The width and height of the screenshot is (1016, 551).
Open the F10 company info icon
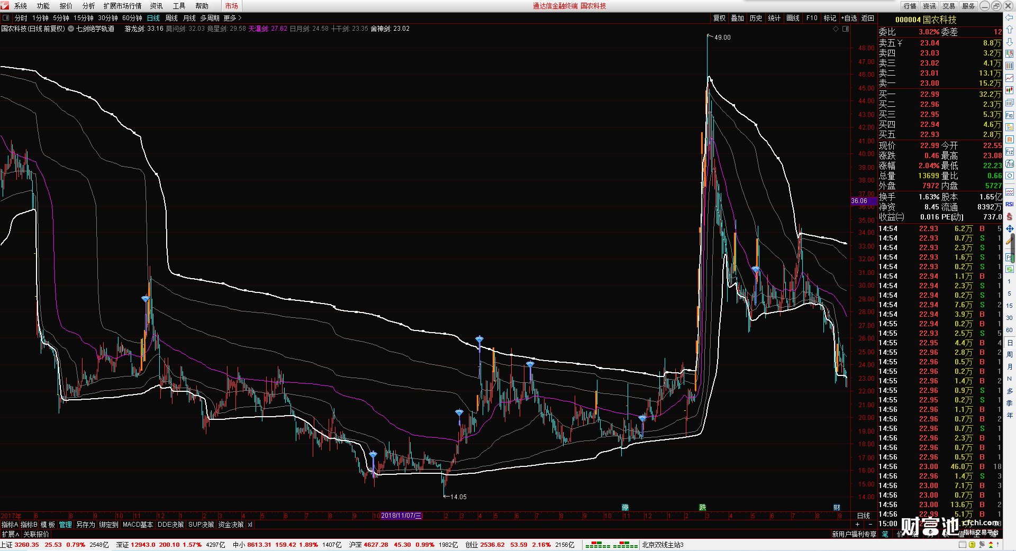point(1010,115)
